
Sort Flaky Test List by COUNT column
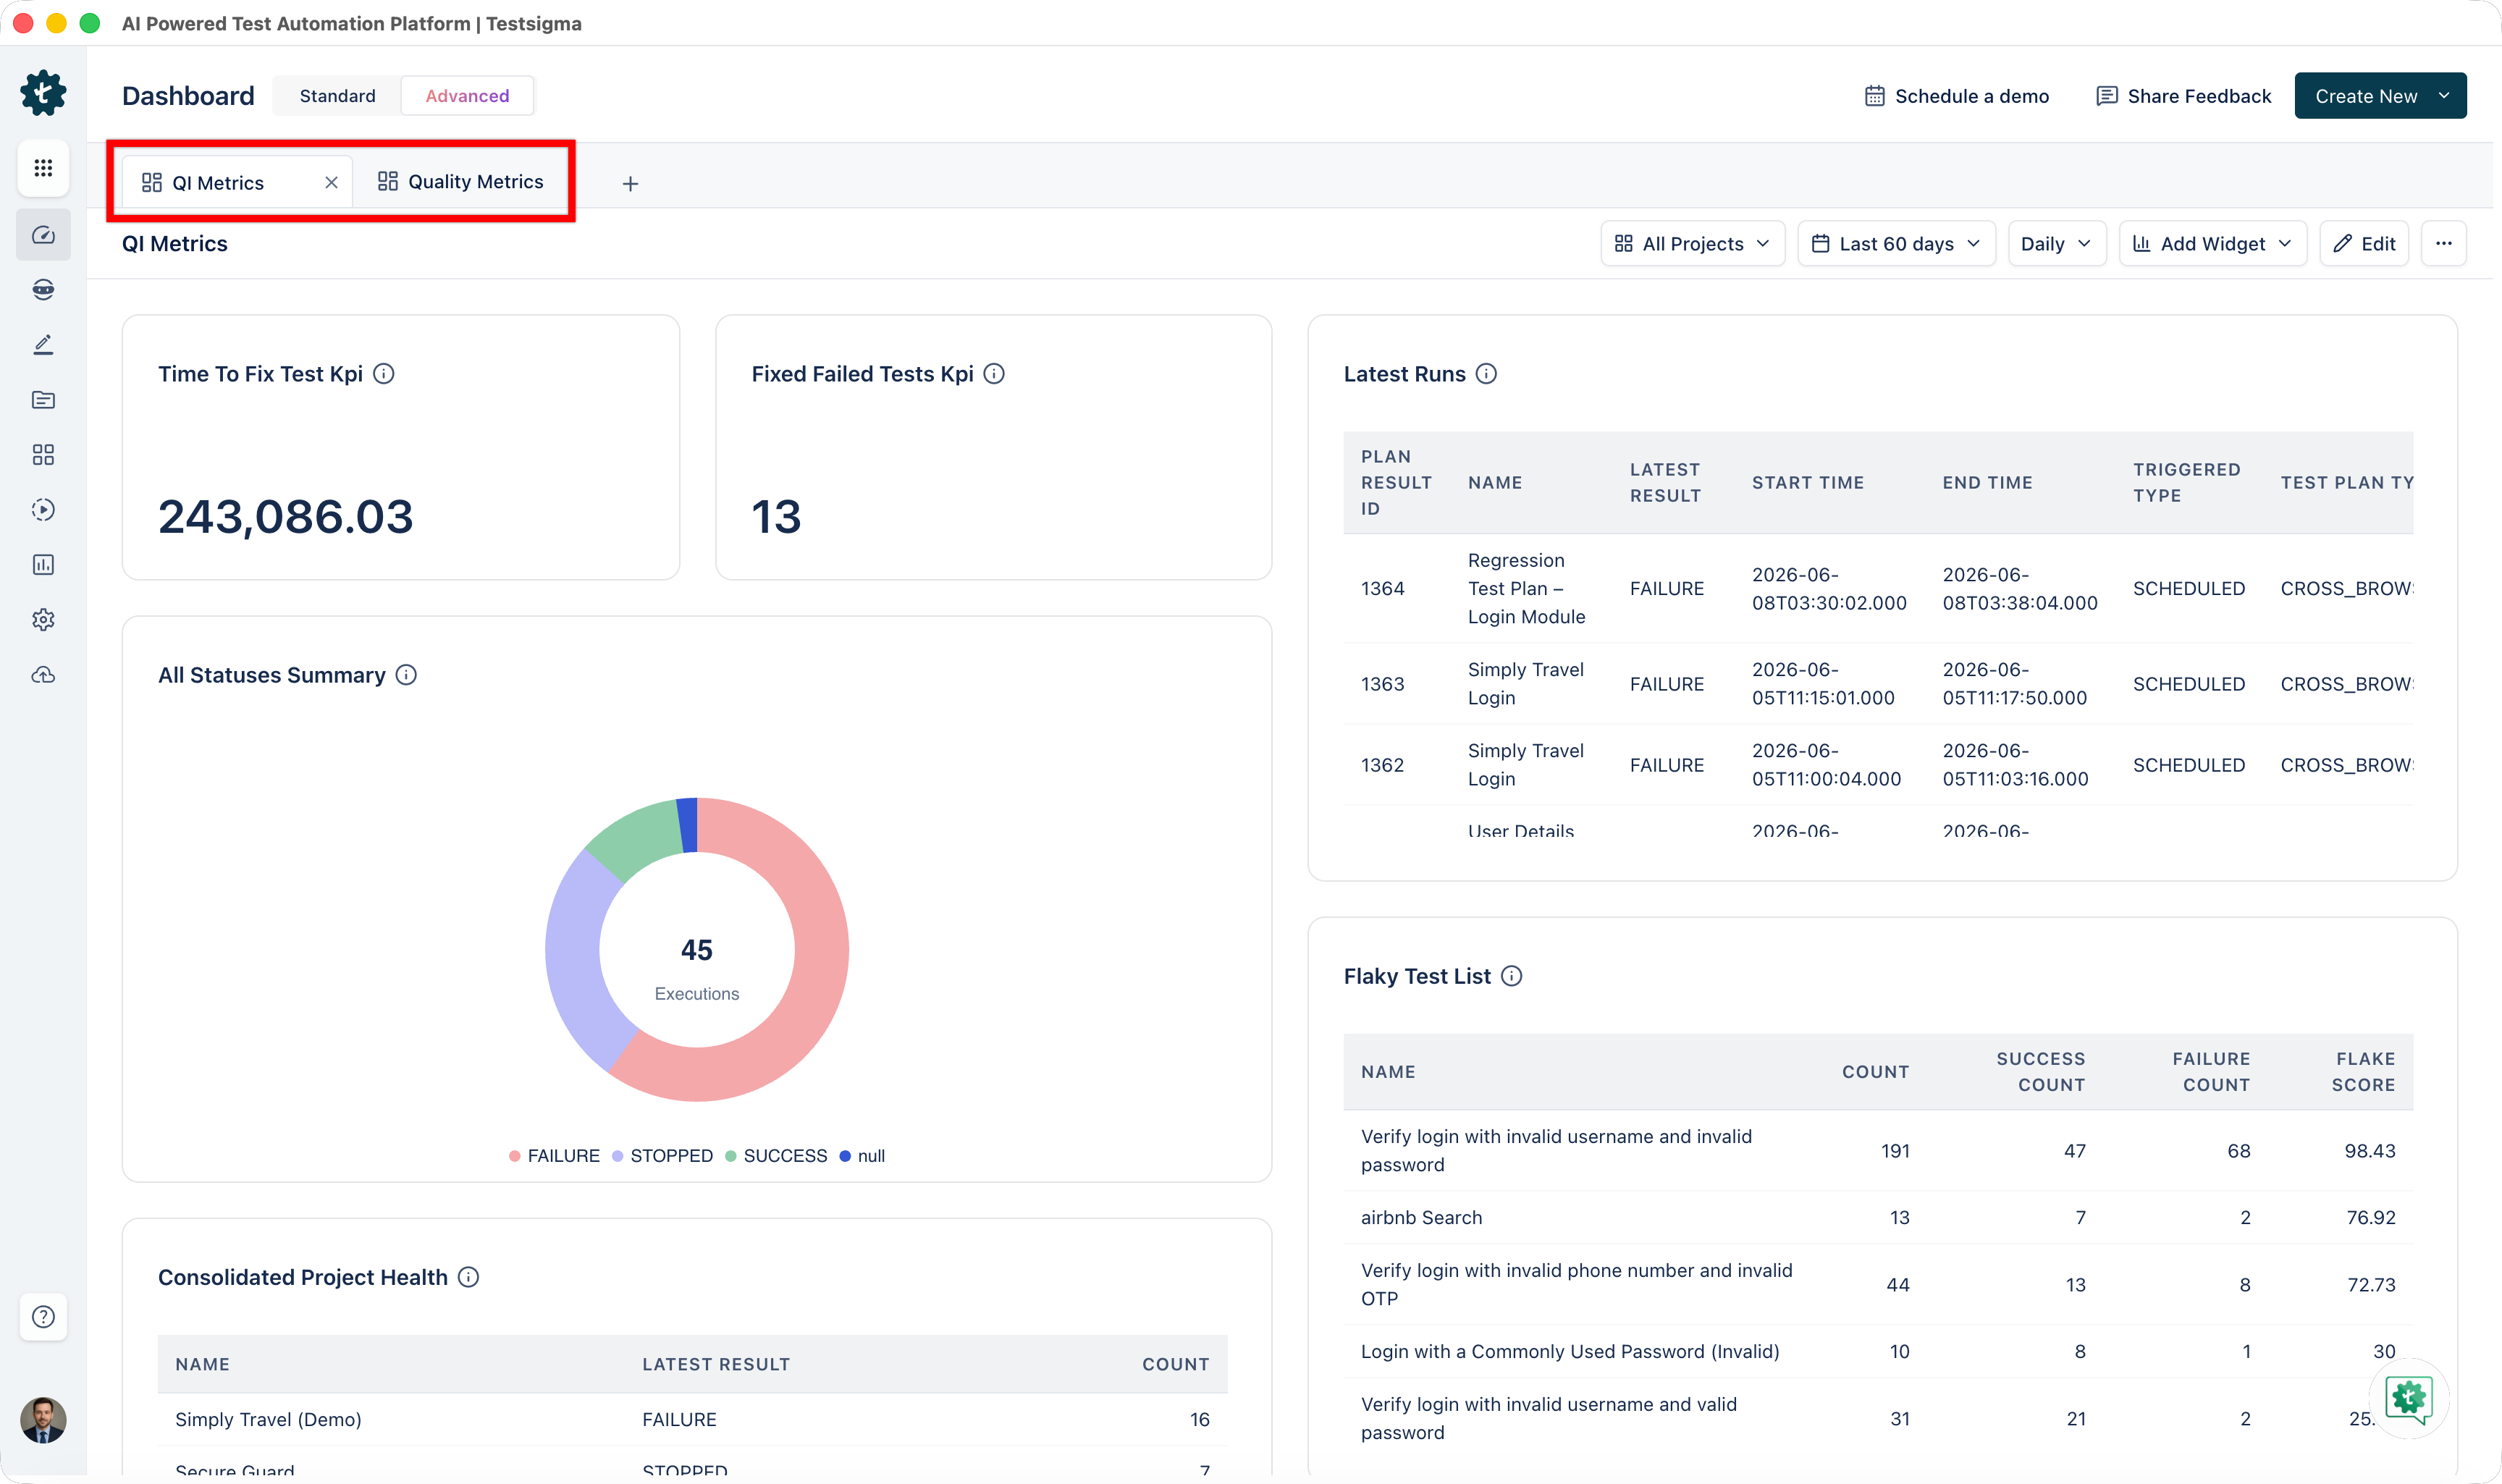click(x=1876, y=1072)
